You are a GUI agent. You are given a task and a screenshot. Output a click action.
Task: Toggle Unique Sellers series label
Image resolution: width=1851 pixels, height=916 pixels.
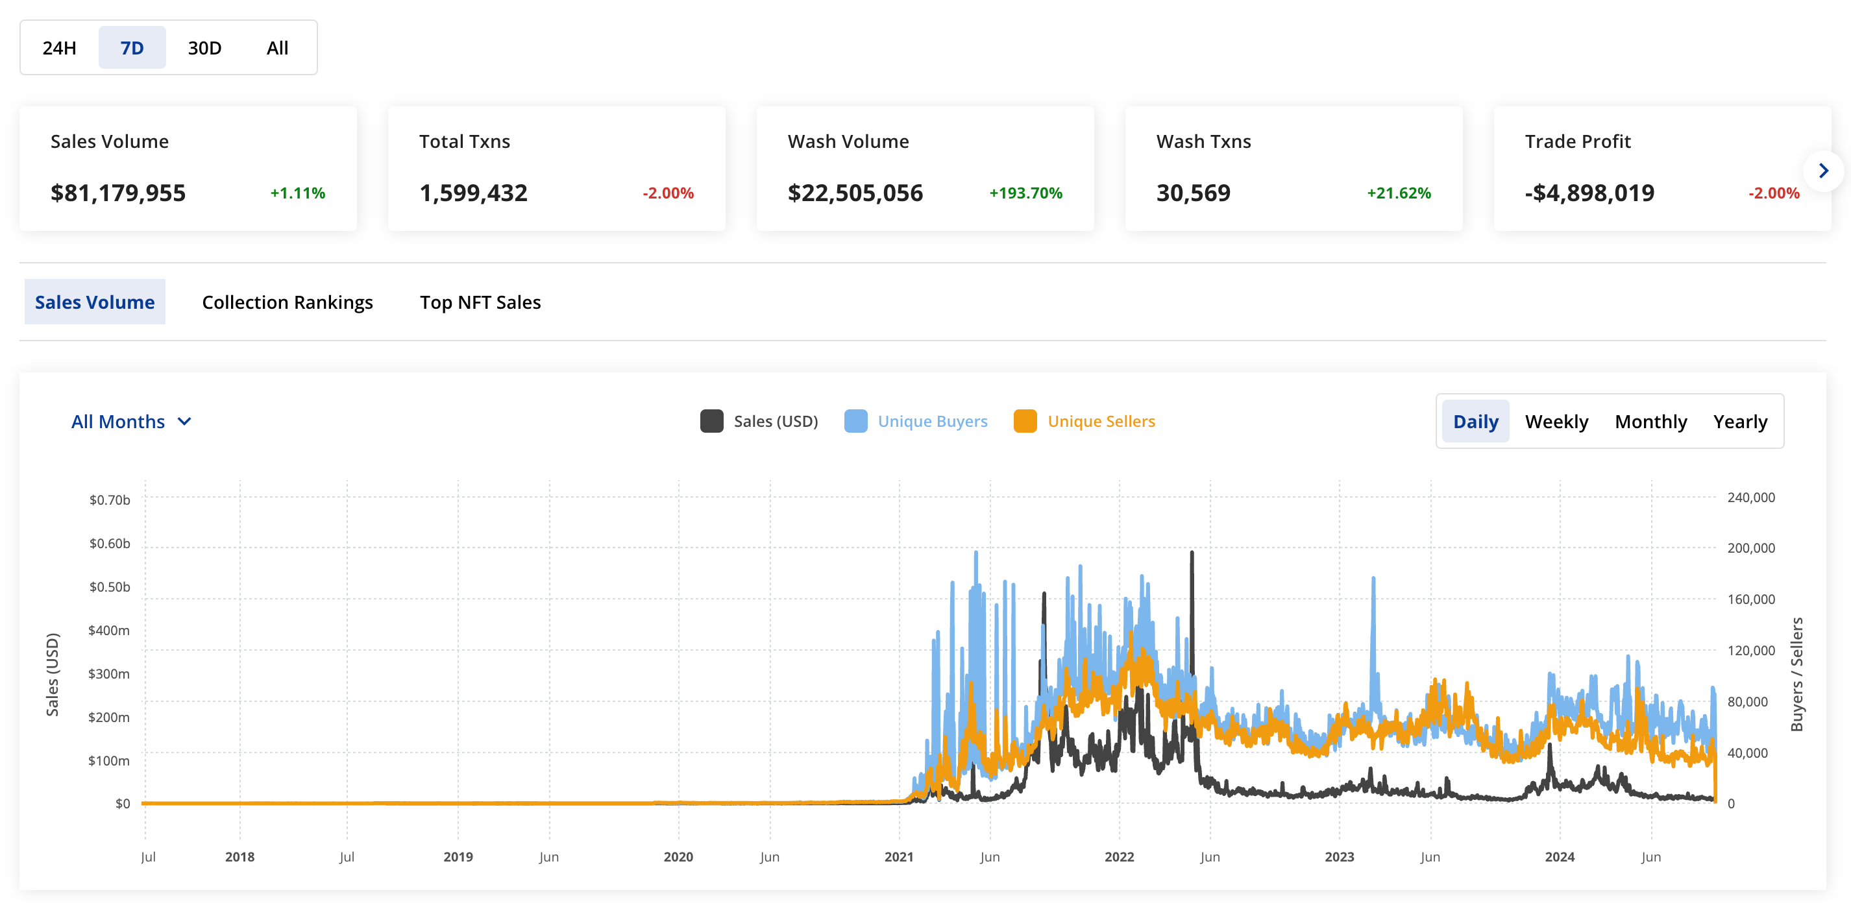coord(1101,422)
